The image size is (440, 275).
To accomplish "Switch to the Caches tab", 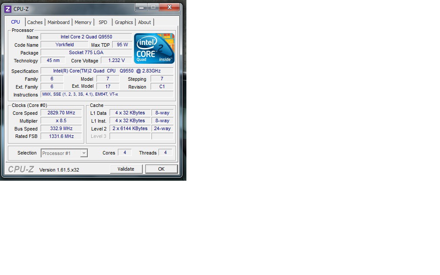I will point(35,22).
